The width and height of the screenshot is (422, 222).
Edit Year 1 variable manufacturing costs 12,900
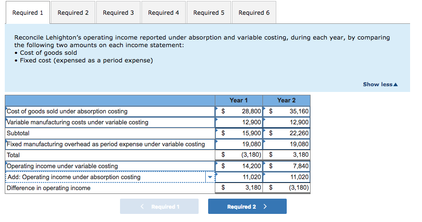pyautogui.click(x=239, y=122)
